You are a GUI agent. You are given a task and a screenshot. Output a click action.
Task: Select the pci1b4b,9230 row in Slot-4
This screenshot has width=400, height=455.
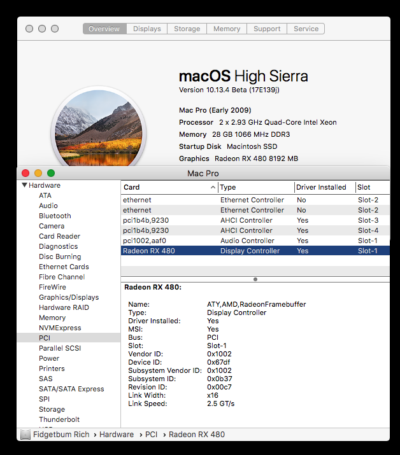click(255, 230)
